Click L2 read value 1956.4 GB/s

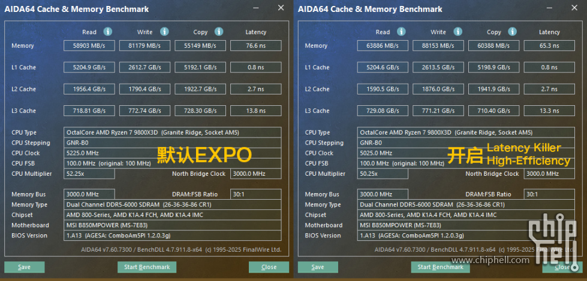coord(89,89)
